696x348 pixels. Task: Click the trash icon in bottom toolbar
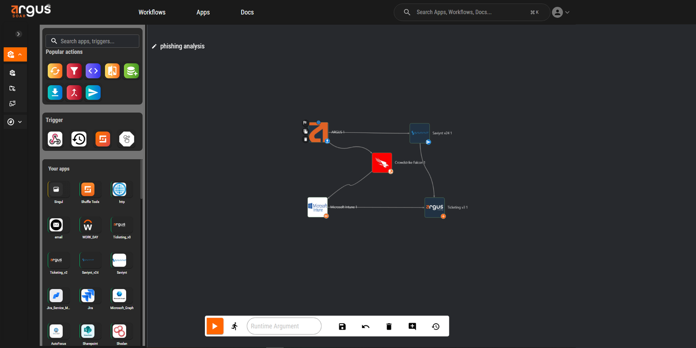coord(389,326)
